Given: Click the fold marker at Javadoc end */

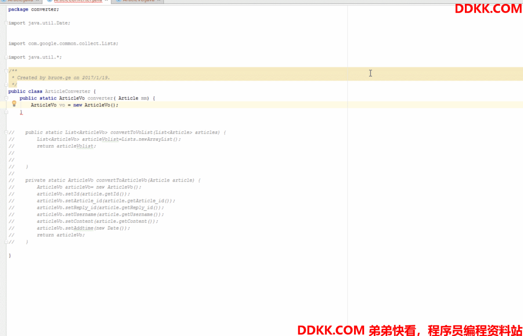Looking at the screenshot, I should click(6, 85).
